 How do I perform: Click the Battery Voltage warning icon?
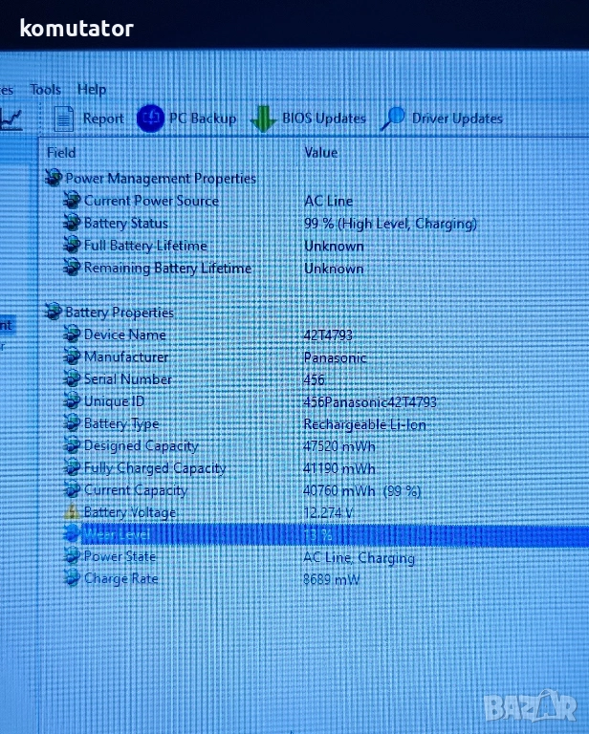[72, 513]
